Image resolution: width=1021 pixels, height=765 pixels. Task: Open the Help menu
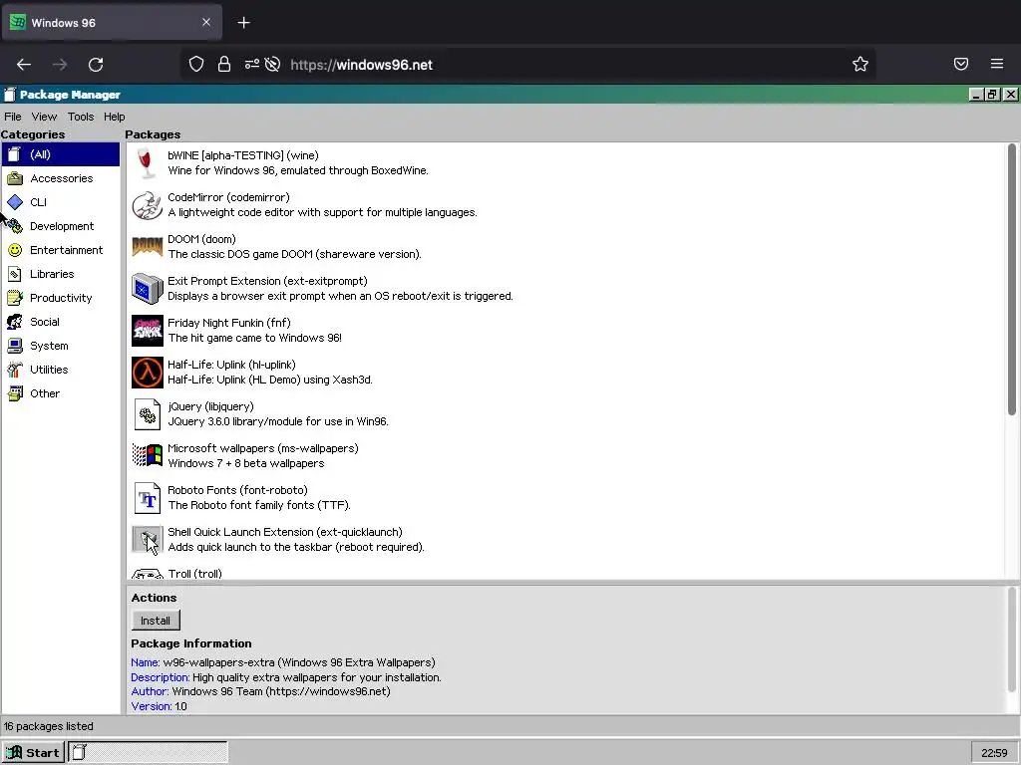coord(114,117)
